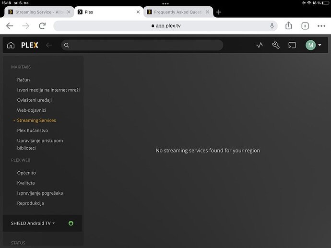Click the STATUS section header
The image size is (331, 248).
pyautogui.click(x=18, y=243)
